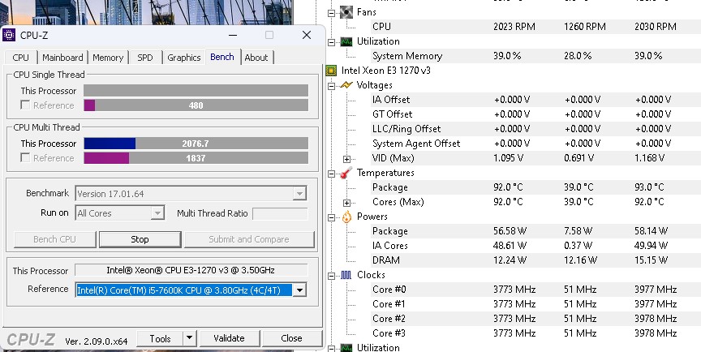
Task: Click the Bench CPU button
Action: tap(54, 239)
